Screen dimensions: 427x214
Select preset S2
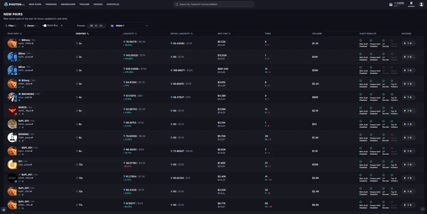(x=96, y=26)
